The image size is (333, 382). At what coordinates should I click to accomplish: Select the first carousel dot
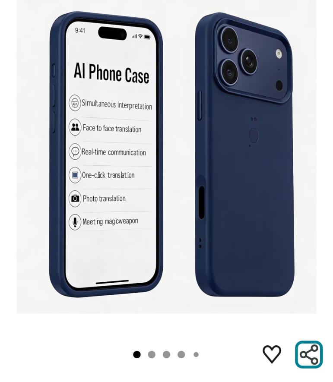click(137, 354)
